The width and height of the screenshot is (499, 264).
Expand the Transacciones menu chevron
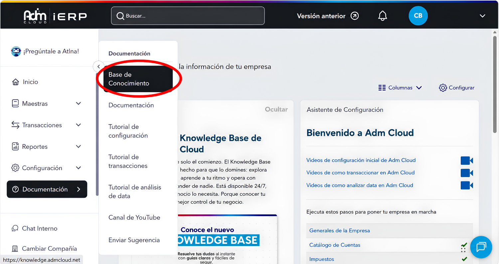[x=79, y=125]
